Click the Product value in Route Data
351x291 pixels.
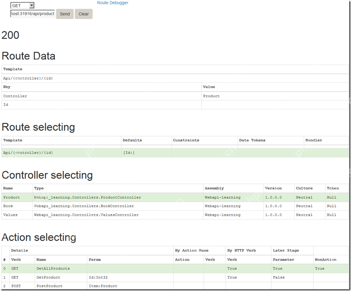click(211, 96)
